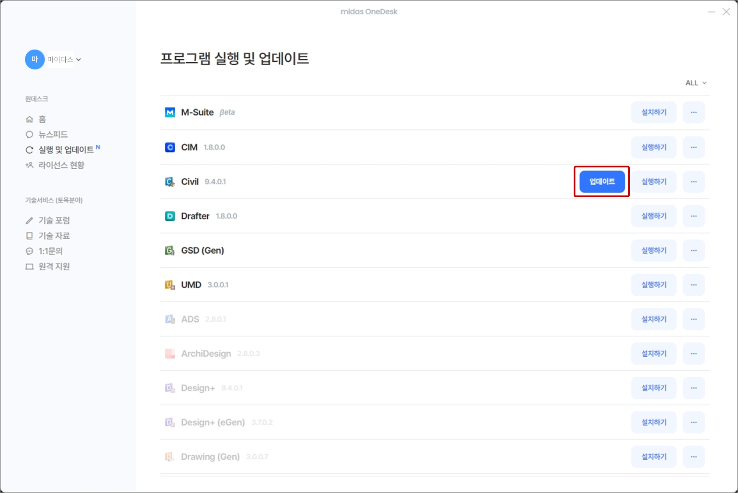Click the Drafter program icon
The height and width of the screenshot is (493, 738).
coord(170,216)
